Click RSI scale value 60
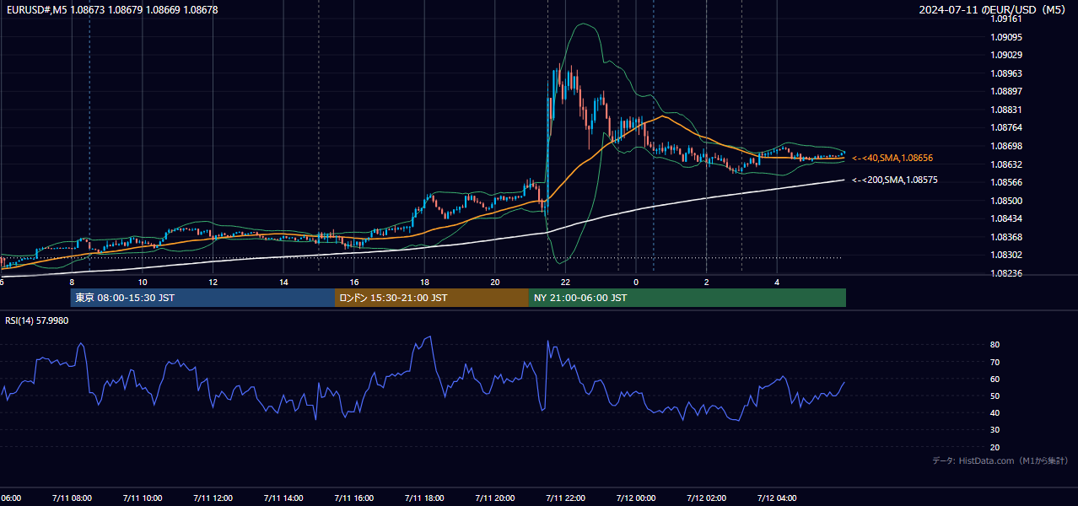The width and height of the screenshot is (1078, 506). [995, 379]
